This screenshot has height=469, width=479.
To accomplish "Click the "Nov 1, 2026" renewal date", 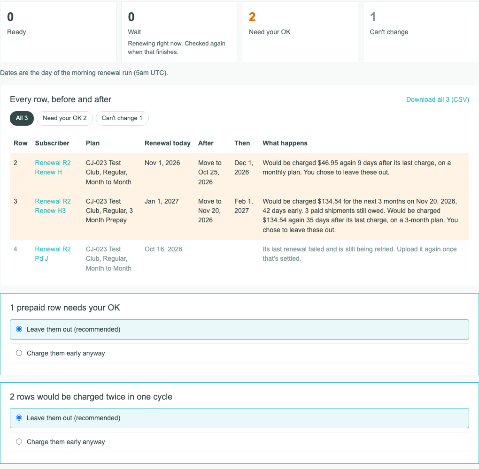I will pos(162,163).
